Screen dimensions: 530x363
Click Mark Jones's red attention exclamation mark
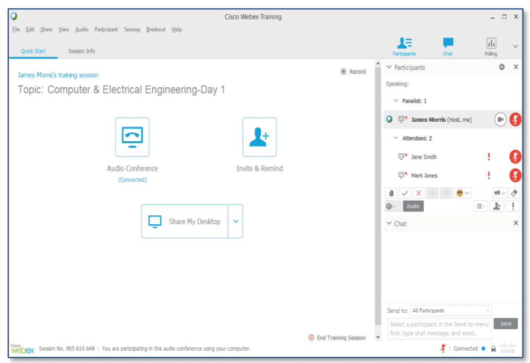(x=489, y=175)
